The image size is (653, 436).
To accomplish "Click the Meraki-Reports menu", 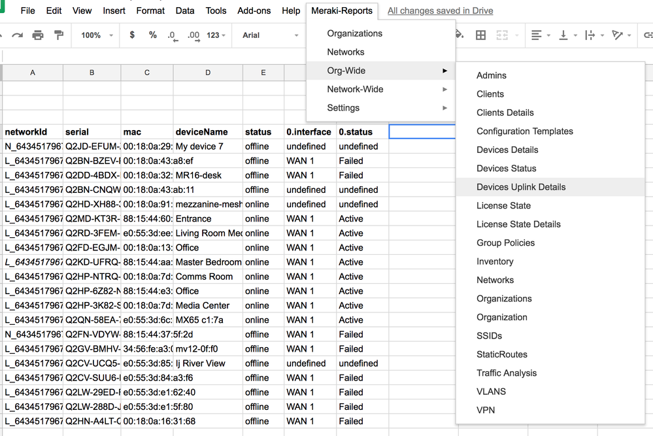I will point(342,11).
